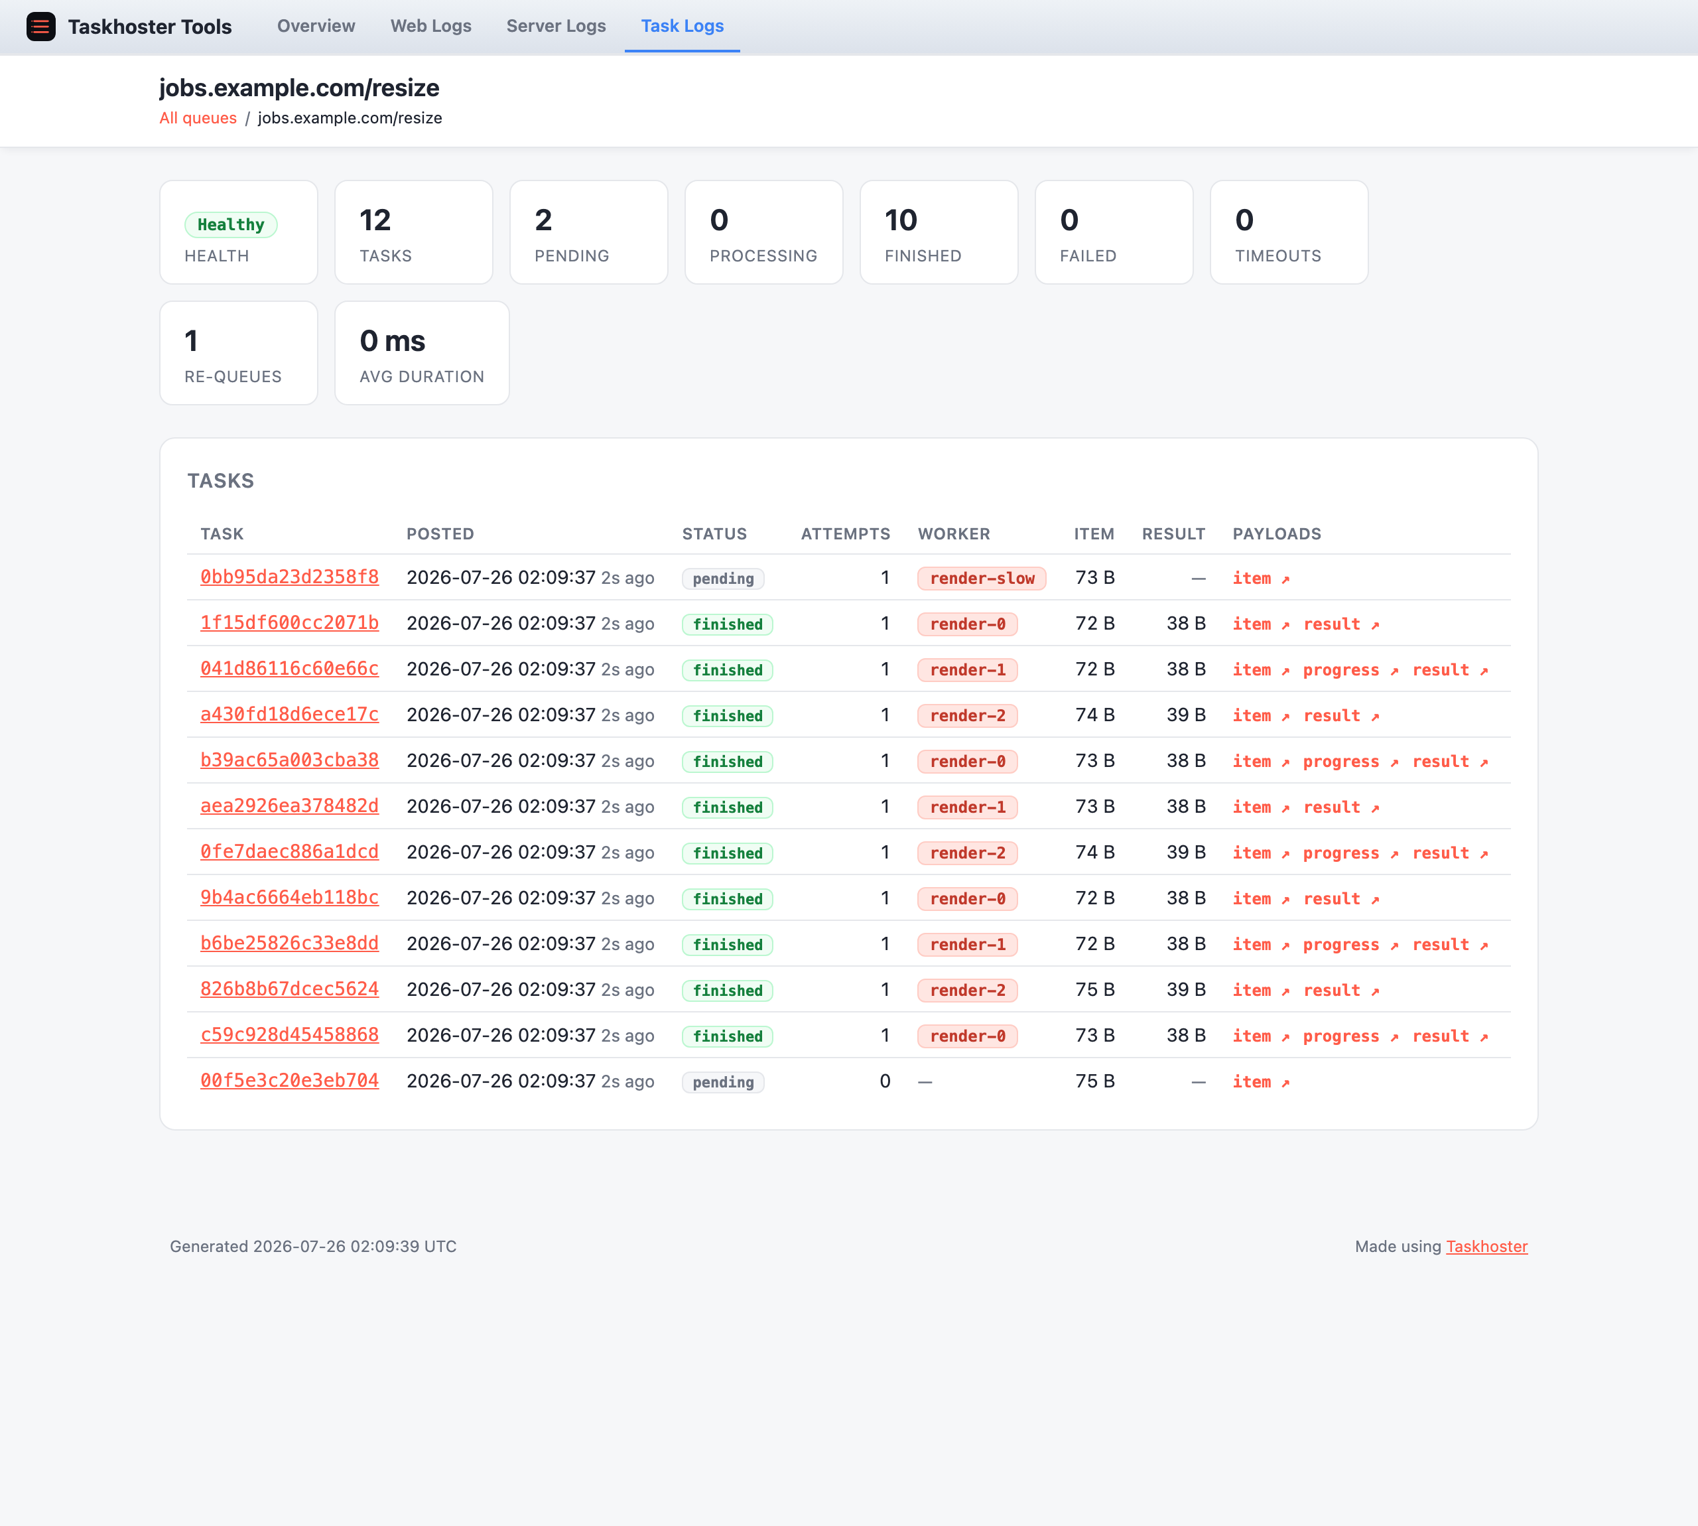The height and width of the screenshot is (1526, 1698).
Task: Click the 0 ms Avg Duration card
Action: click(x=422, y=353)
